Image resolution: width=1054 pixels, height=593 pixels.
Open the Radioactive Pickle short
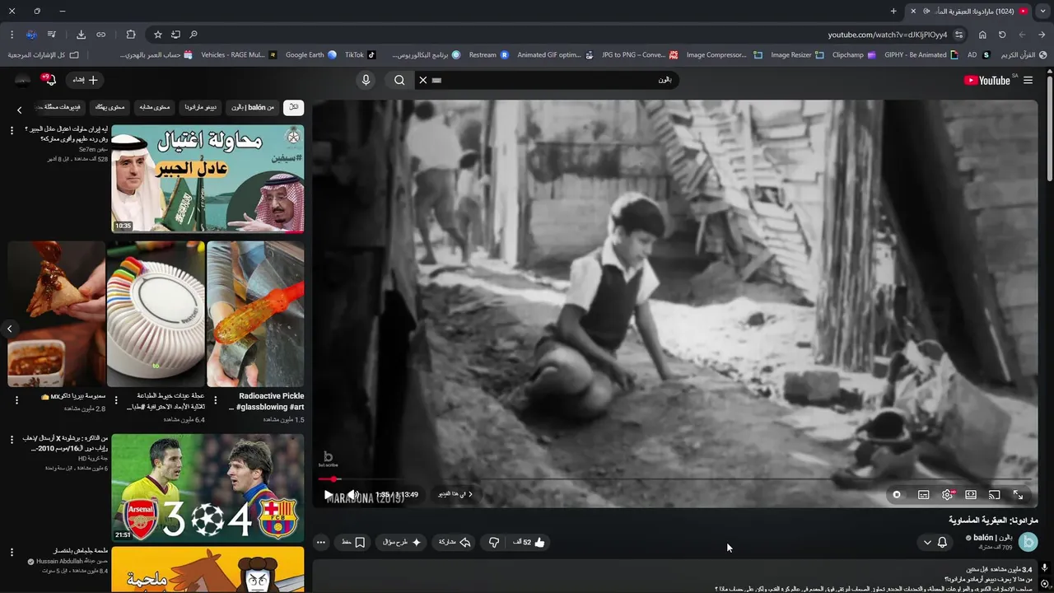pos(255,314)
